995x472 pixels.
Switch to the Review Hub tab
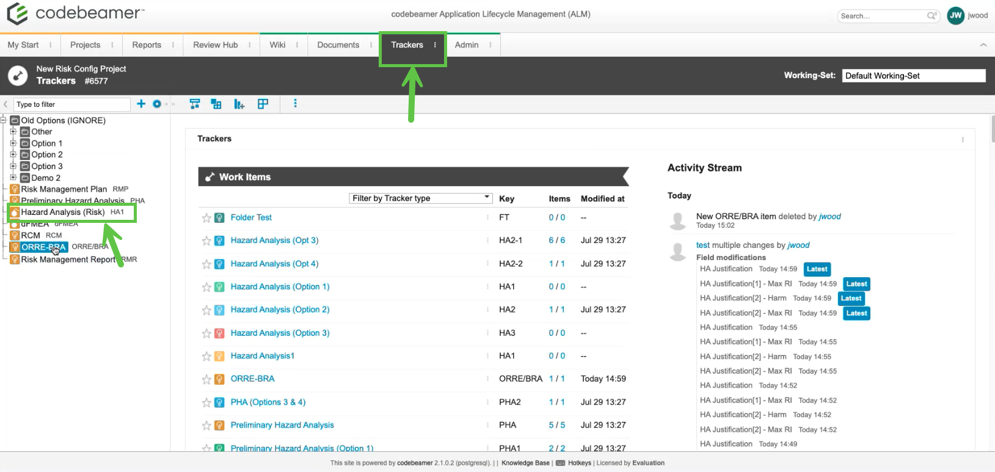pyautogui.click(x=215, y=45)
